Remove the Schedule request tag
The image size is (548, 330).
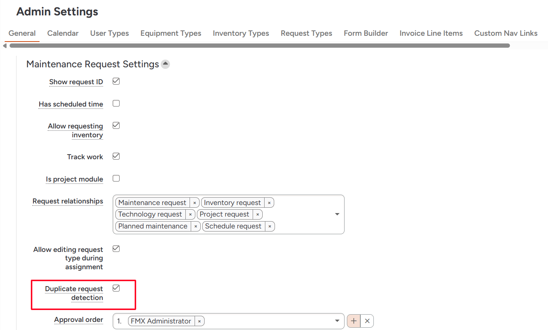270,227
